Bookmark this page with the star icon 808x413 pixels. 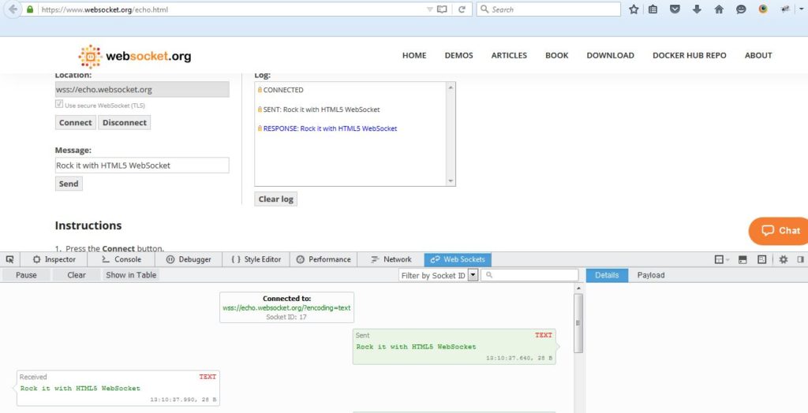coord(634,9)
